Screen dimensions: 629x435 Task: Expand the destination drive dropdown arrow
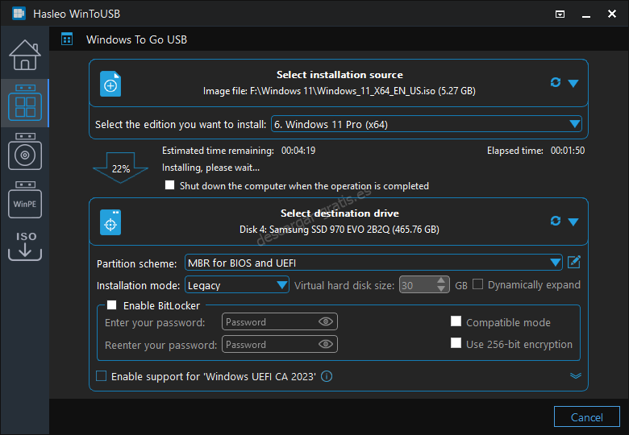(573, 222)
